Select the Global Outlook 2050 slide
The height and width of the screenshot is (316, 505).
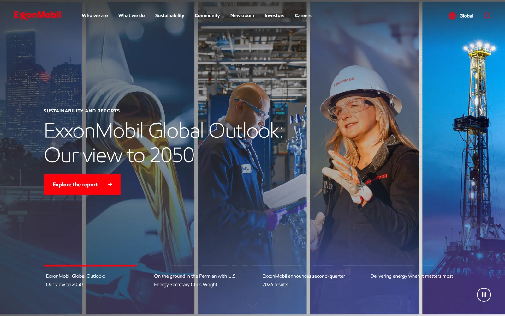click(75, 280)
